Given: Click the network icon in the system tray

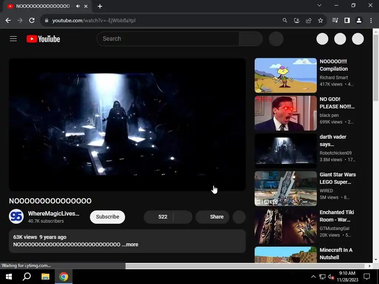Looking at the screenshot, I should point(322,277).
